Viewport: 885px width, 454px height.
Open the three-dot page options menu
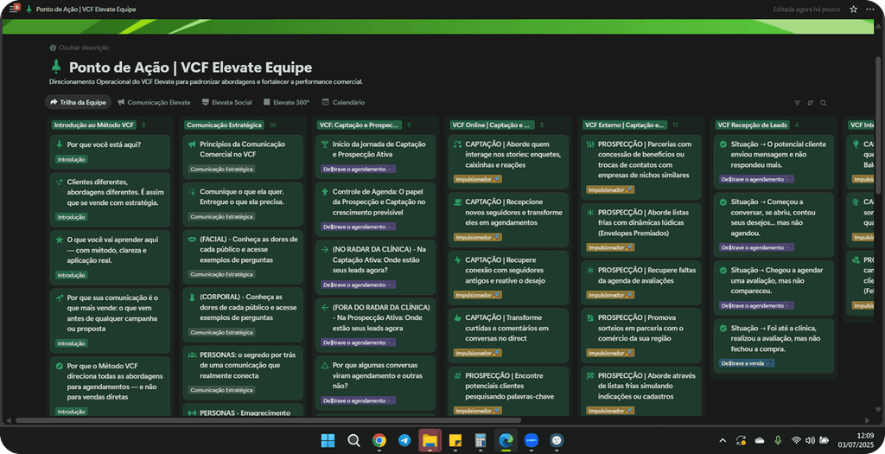tap(869, 9)
